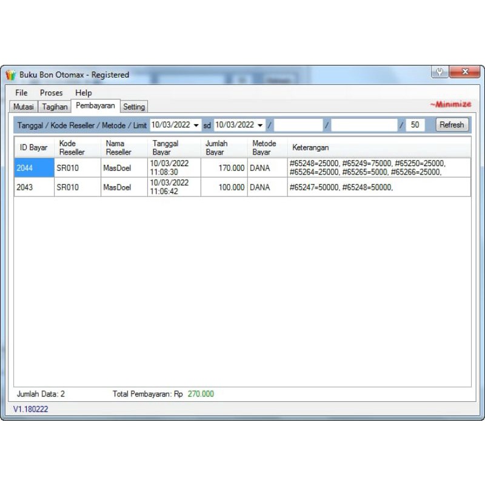Open the File menu
485x485 pixels.
21,93
